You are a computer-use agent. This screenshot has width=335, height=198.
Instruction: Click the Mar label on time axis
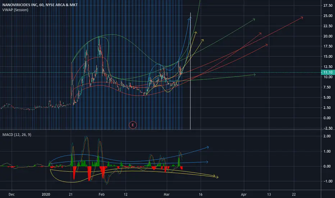[x=166, y=194]
